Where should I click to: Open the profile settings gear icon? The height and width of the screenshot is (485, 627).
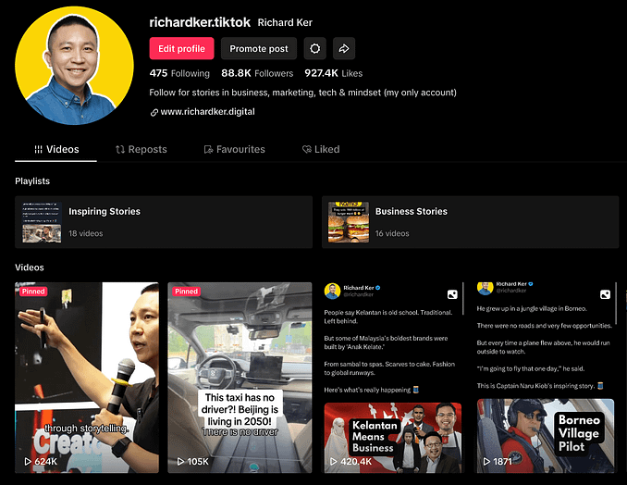(x=315, y=48)
